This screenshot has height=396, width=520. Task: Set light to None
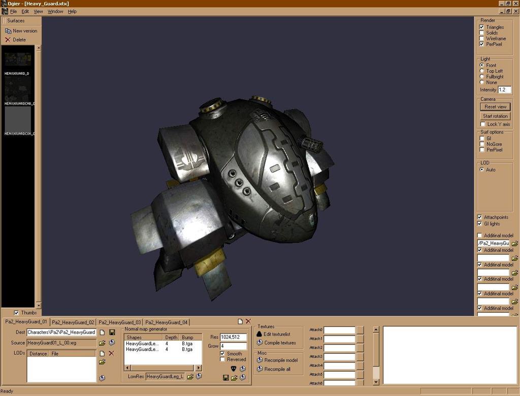coord(482,82)
